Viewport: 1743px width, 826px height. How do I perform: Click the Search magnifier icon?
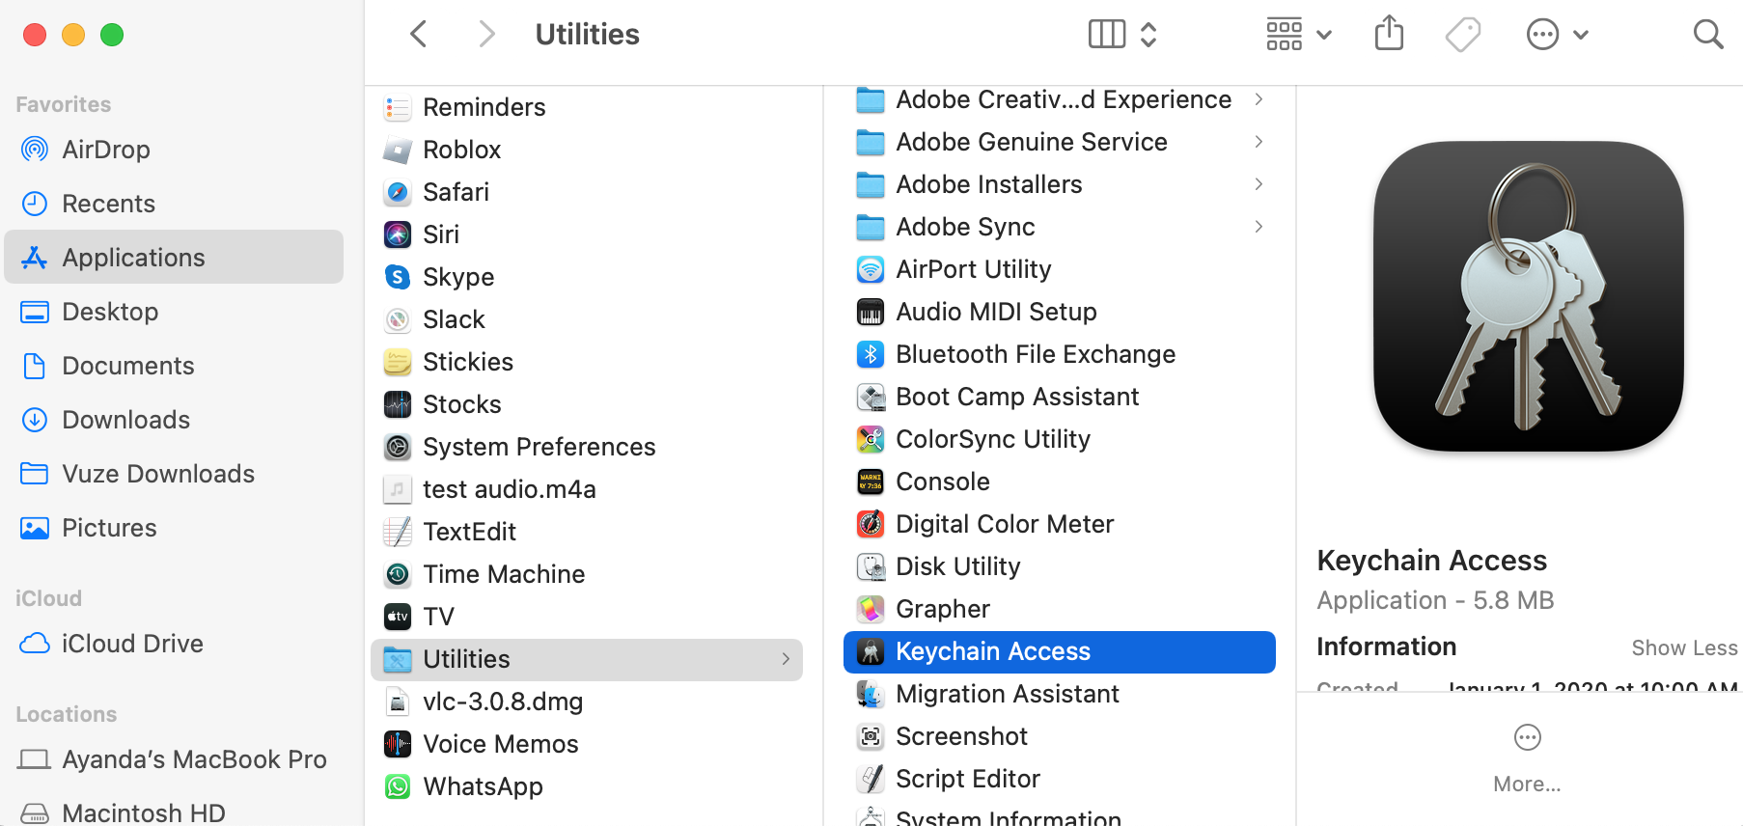[x=1708, y=35]
